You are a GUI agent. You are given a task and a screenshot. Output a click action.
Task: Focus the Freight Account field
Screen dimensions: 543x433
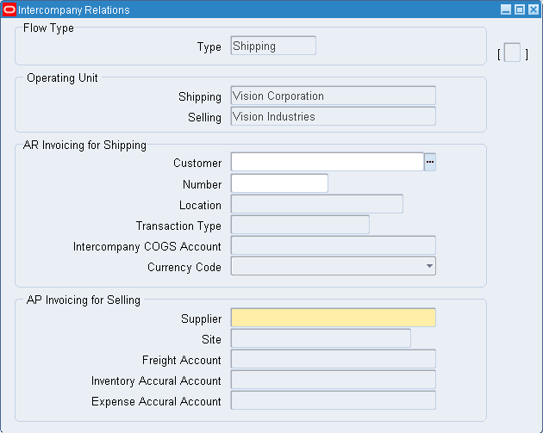click(x=333, y=359)
